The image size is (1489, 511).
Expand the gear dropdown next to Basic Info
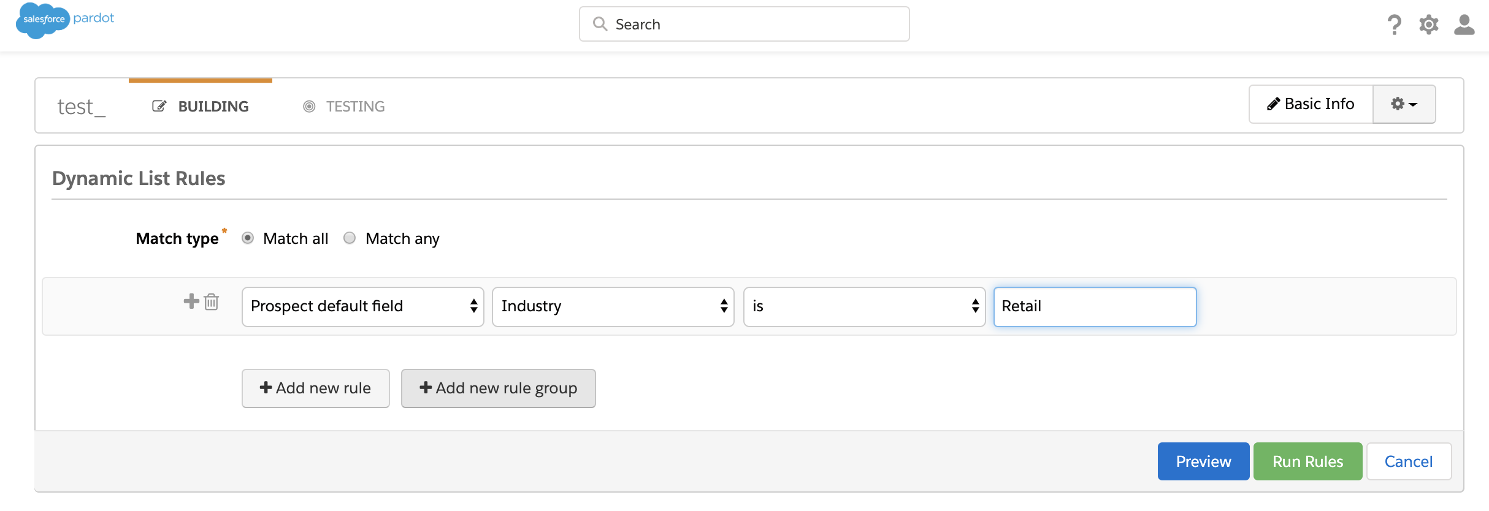click(x=1404, y=104)
